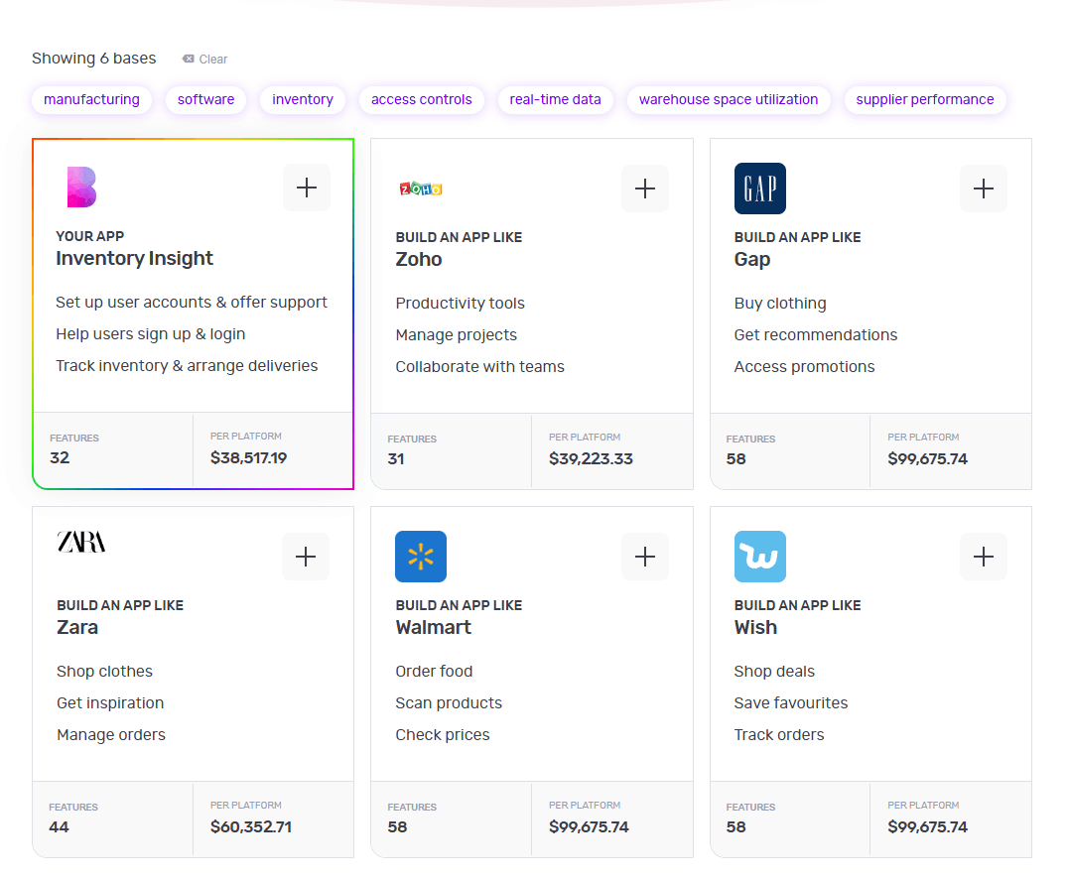Click the Zoho logo
The width and height of the screenshot is (1069, 880).
click(x=421, y=189)
